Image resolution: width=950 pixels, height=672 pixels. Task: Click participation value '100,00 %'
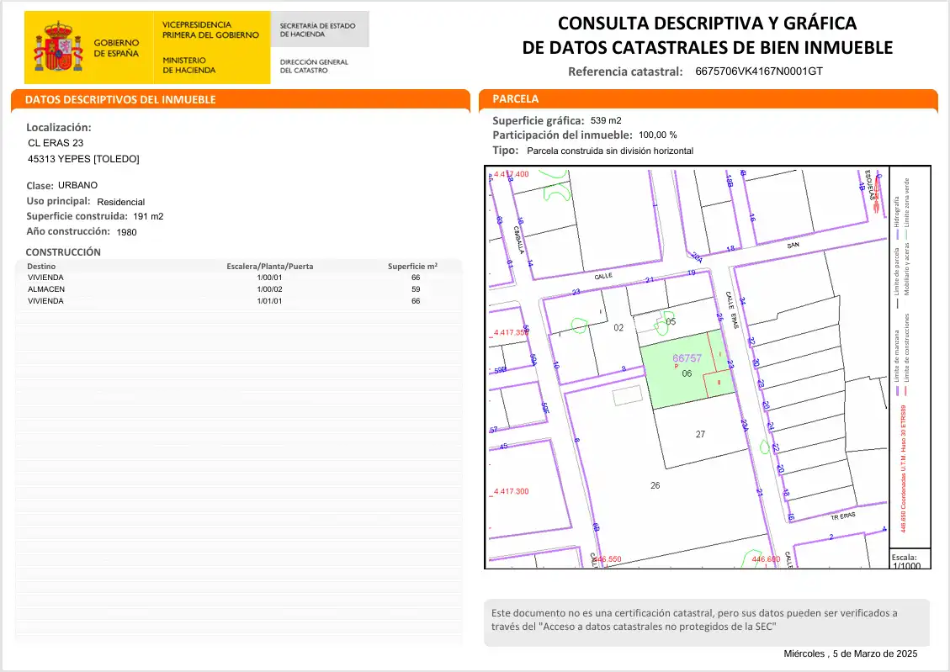tap(658, 135)
